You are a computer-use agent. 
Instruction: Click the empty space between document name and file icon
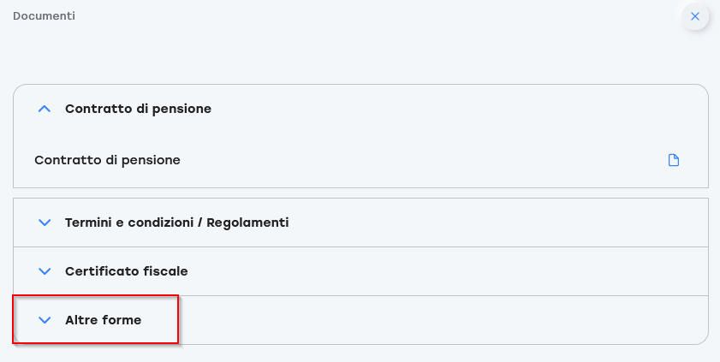(428, 160)
